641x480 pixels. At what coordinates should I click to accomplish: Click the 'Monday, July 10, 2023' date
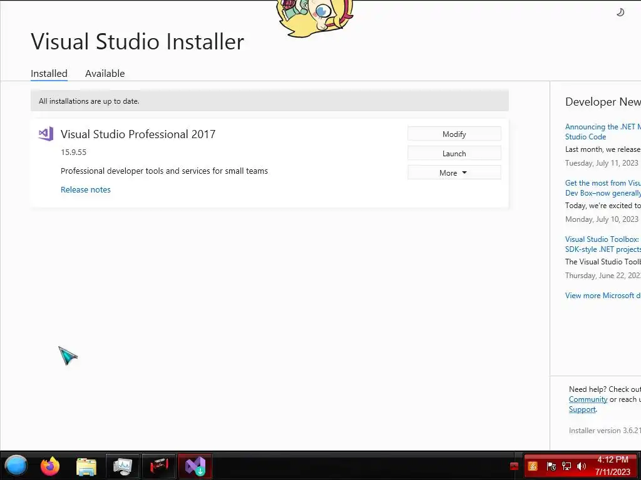pos(602,219)
